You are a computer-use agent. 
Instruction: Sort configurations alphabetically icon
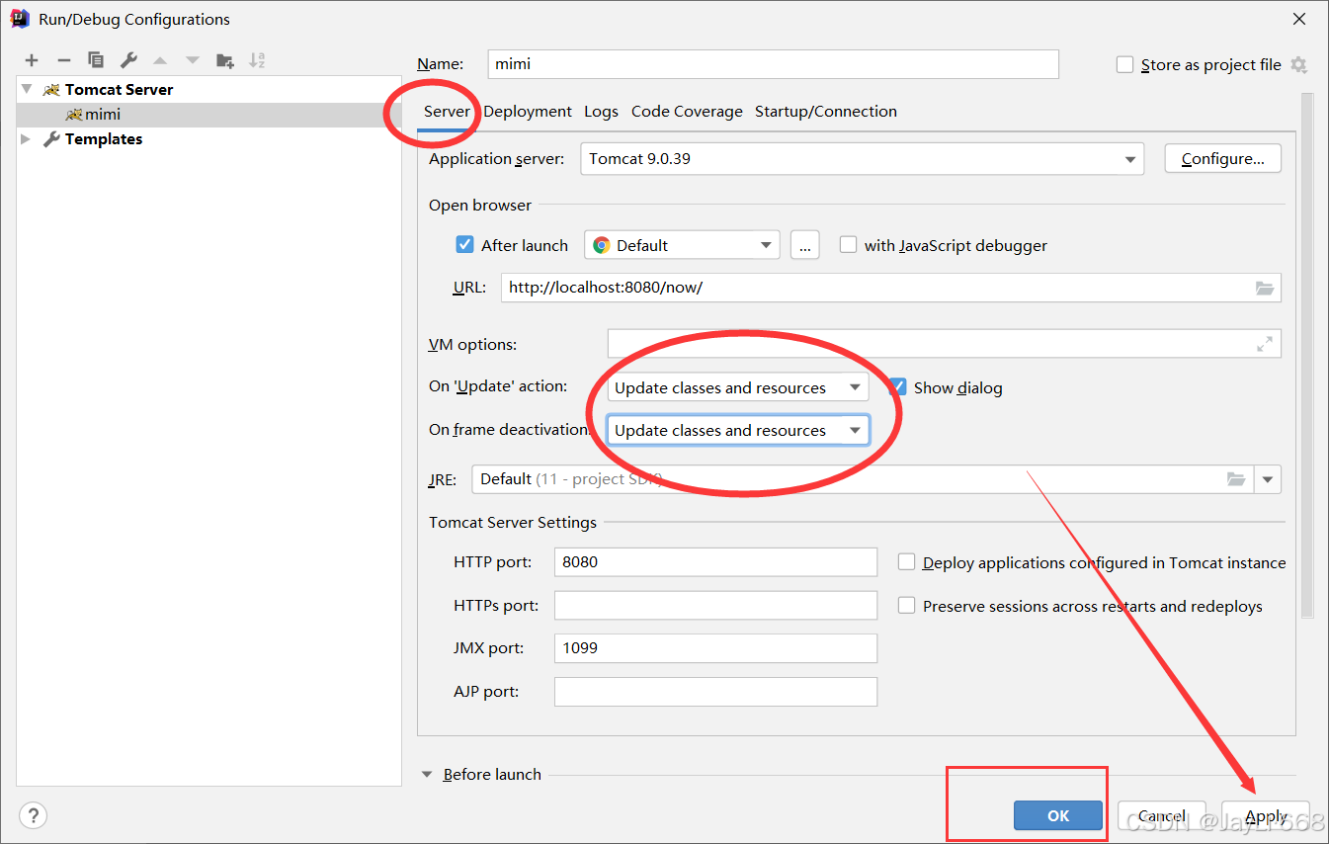coord(257,60)
